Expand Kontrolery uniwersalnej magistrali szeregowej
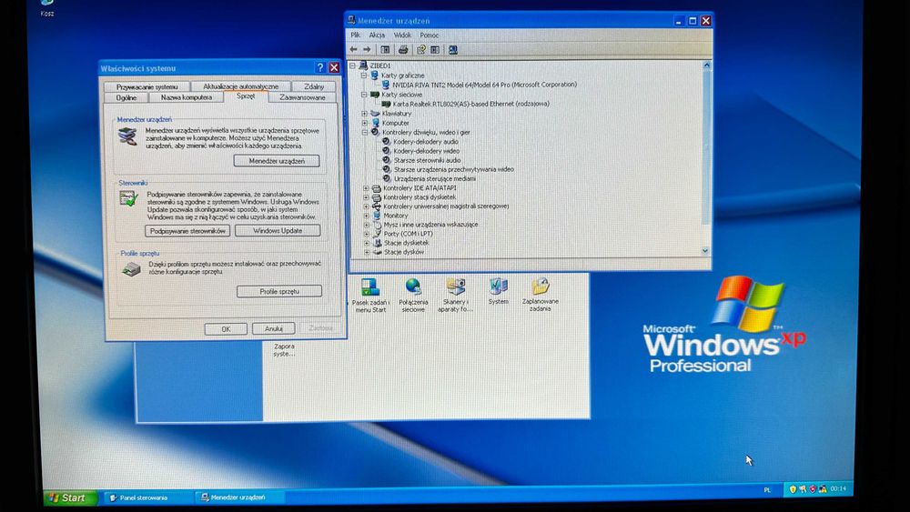The height and width of the screenshot is (512, 910). 366,206
